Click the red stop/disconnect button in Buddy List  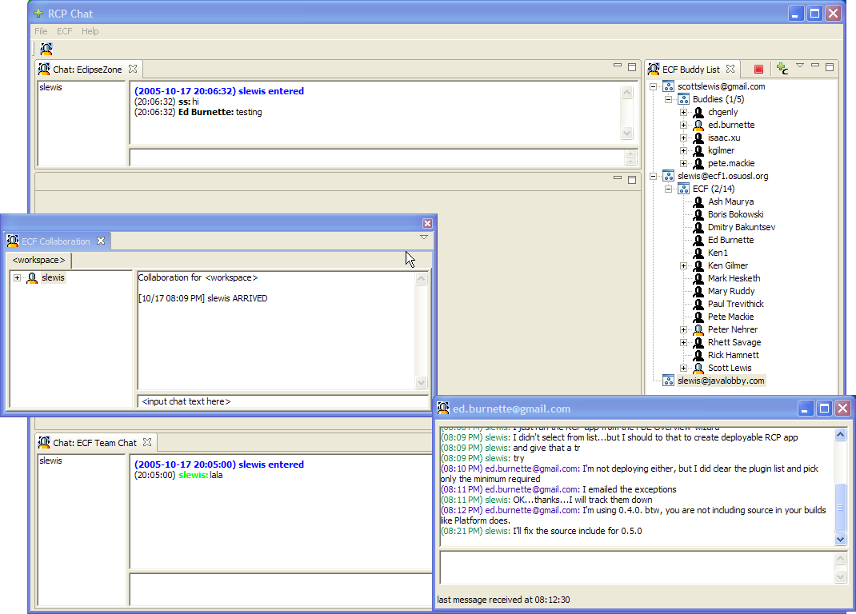click(x=758, y=70)
